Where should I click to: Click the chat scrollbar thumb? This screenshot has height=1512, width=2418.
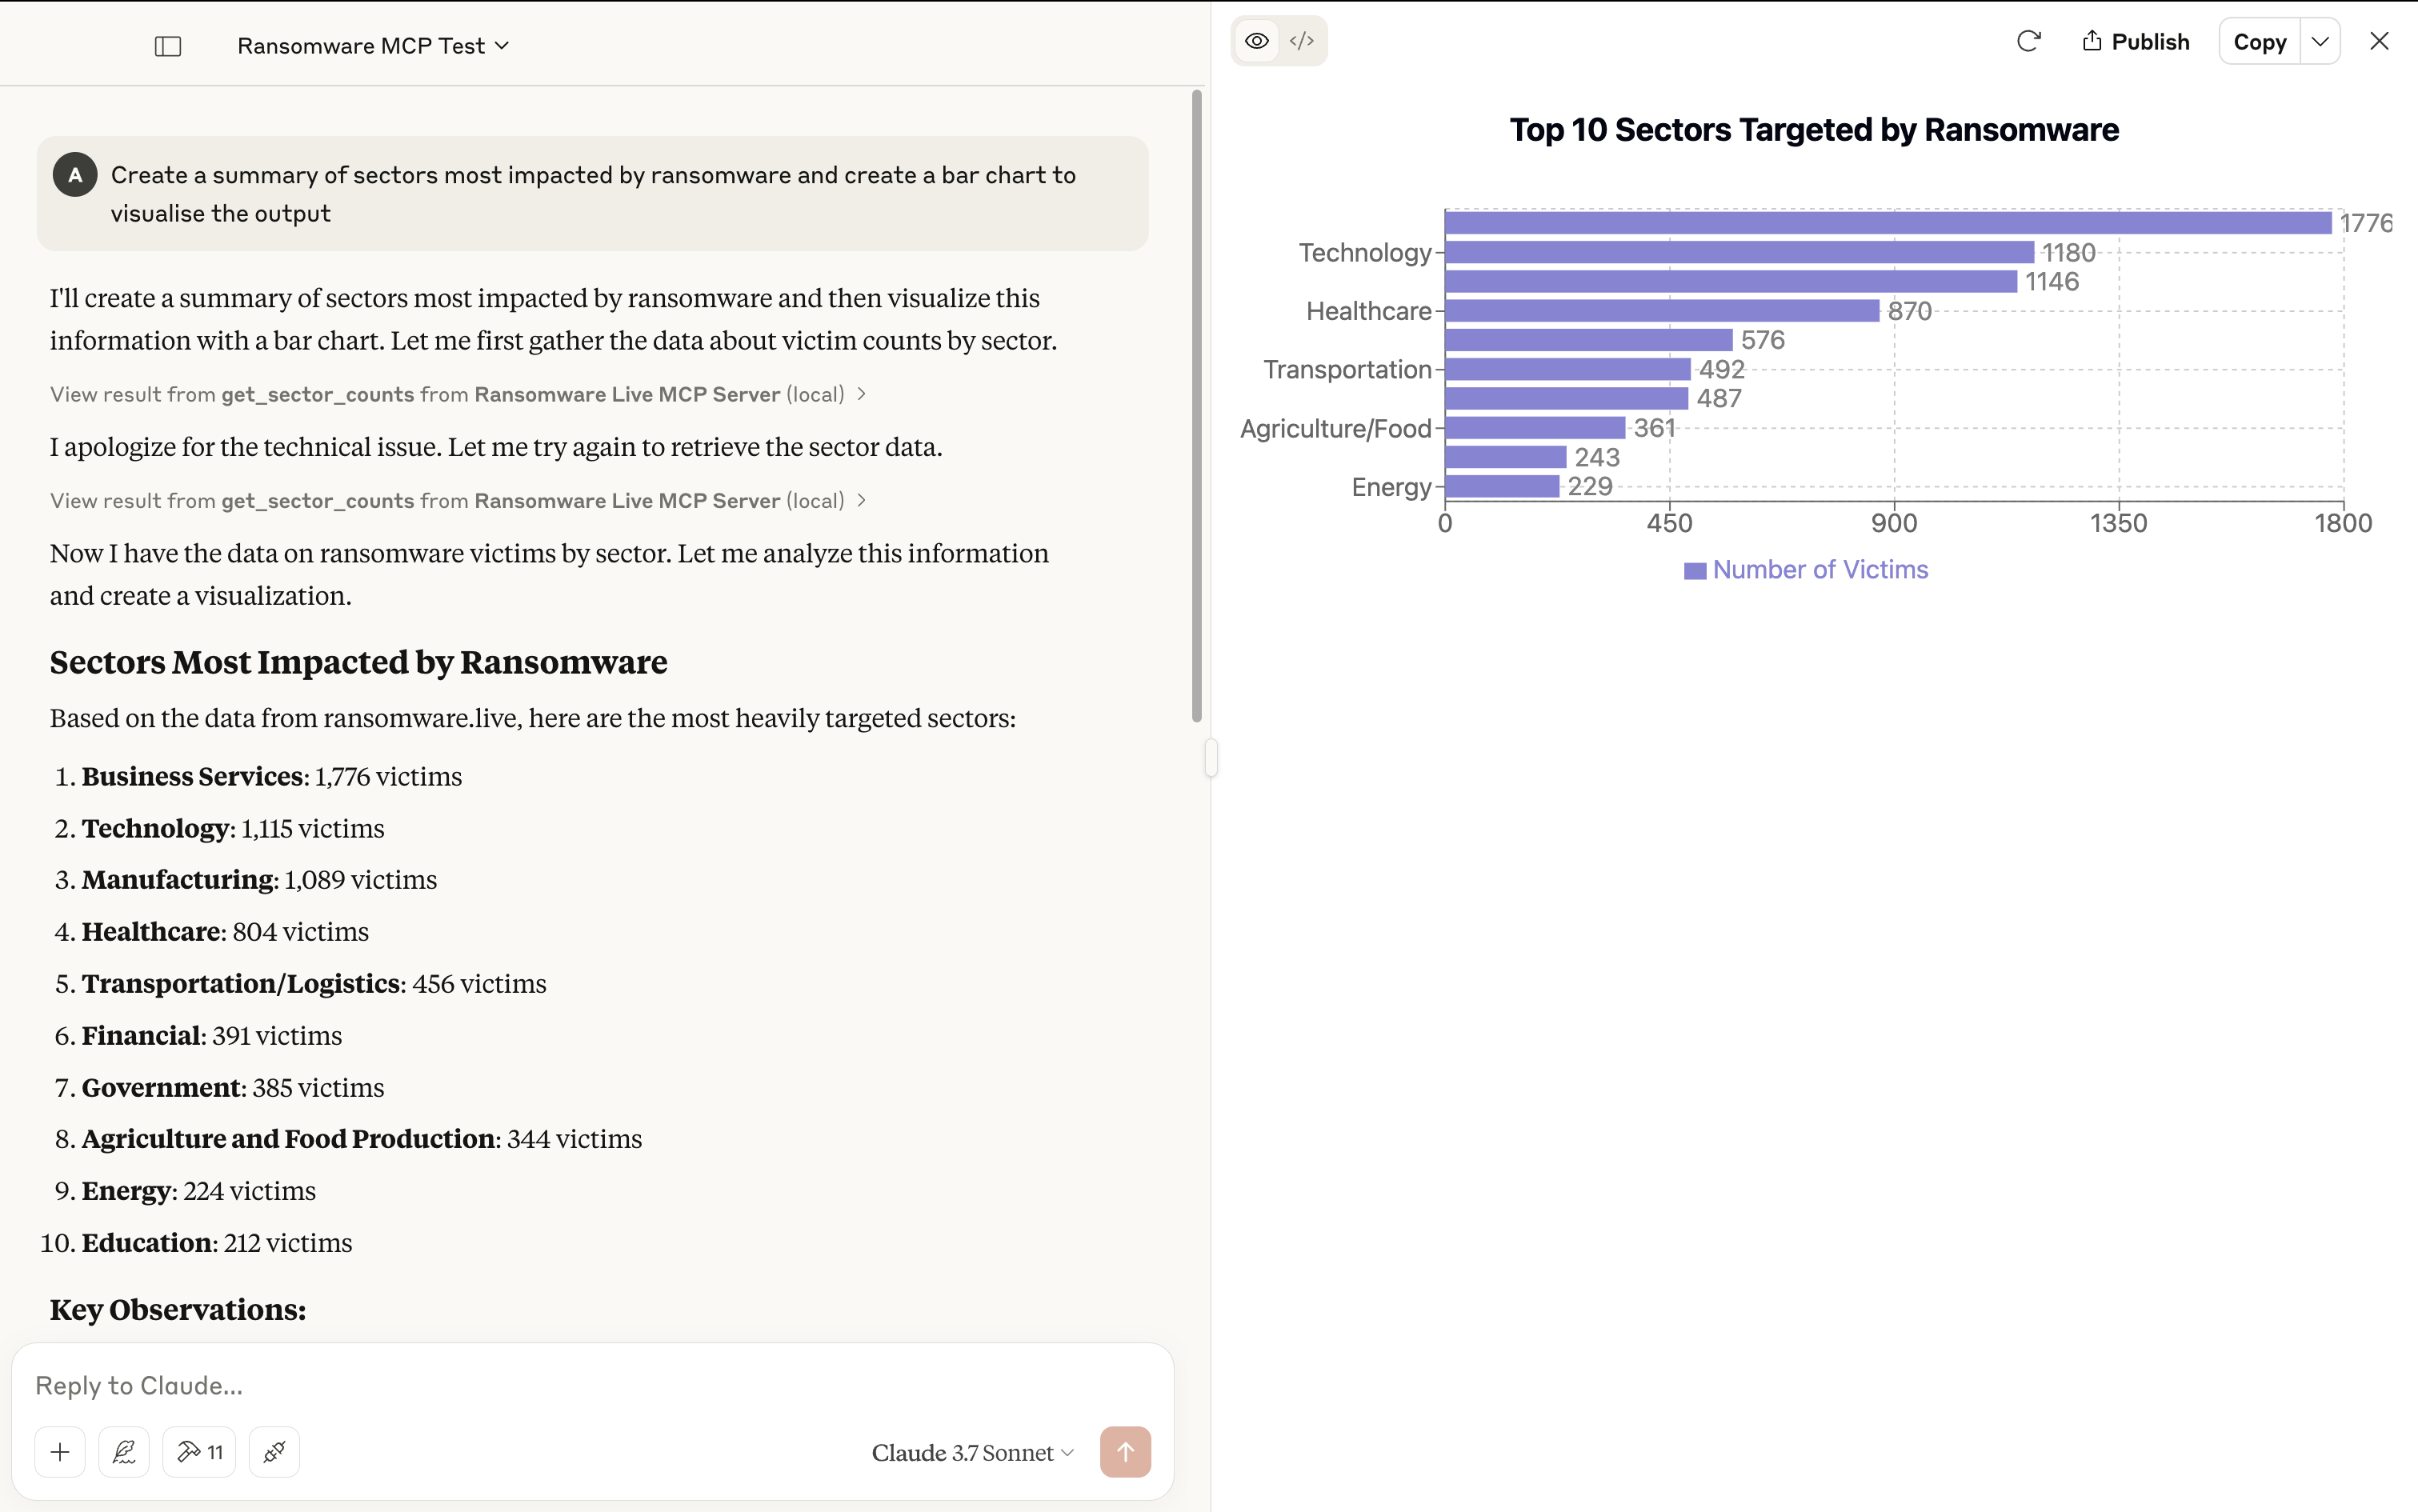[x=1196, y=405]
